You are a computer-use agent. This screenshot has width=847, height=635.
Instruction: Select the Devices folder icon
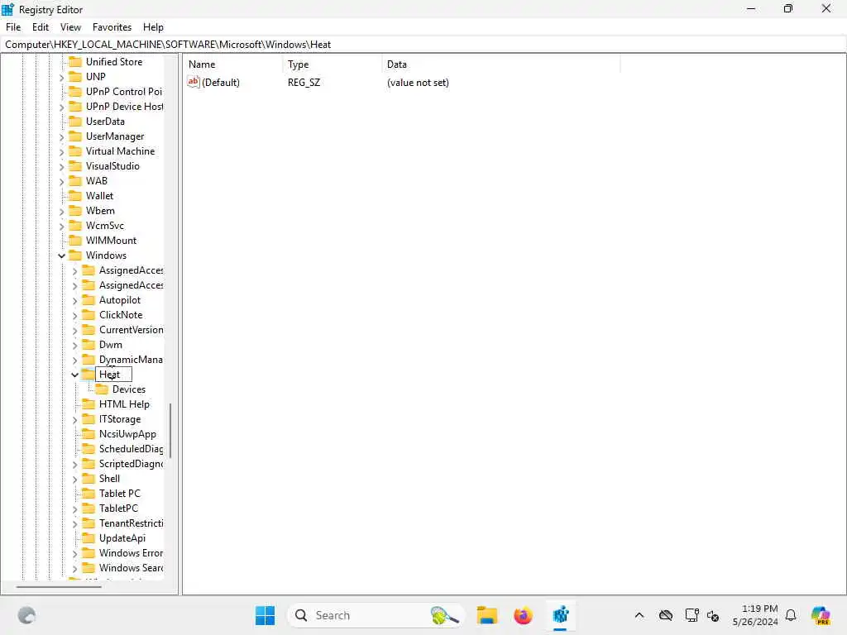(x=102, y=389)
